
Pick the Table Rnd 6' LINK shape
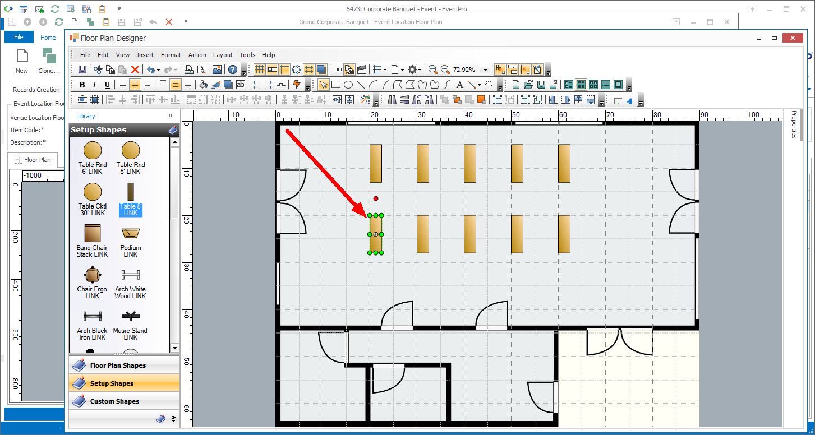[93, 158]
